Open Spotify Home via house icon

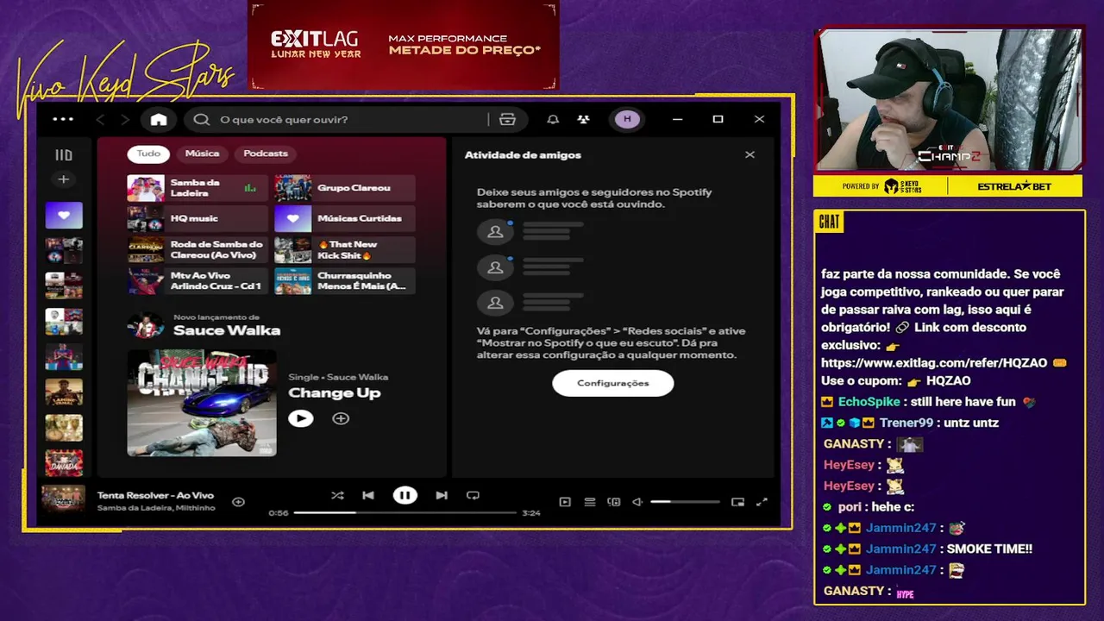click(159, 119)
